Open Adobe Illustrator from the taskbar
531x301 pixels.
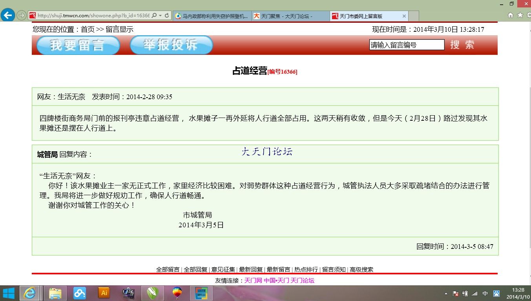(104, 293)
